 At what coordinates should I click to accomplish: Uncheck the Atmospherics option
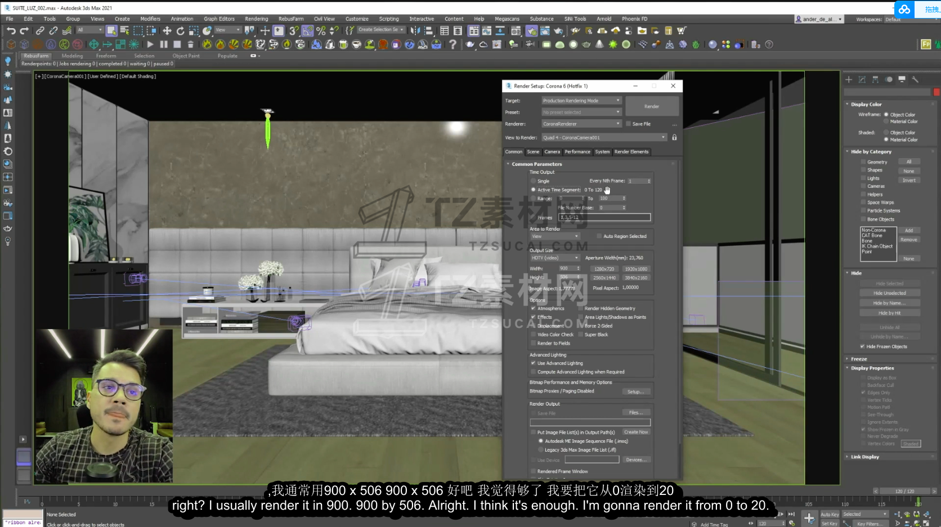(x=534, y=308)
